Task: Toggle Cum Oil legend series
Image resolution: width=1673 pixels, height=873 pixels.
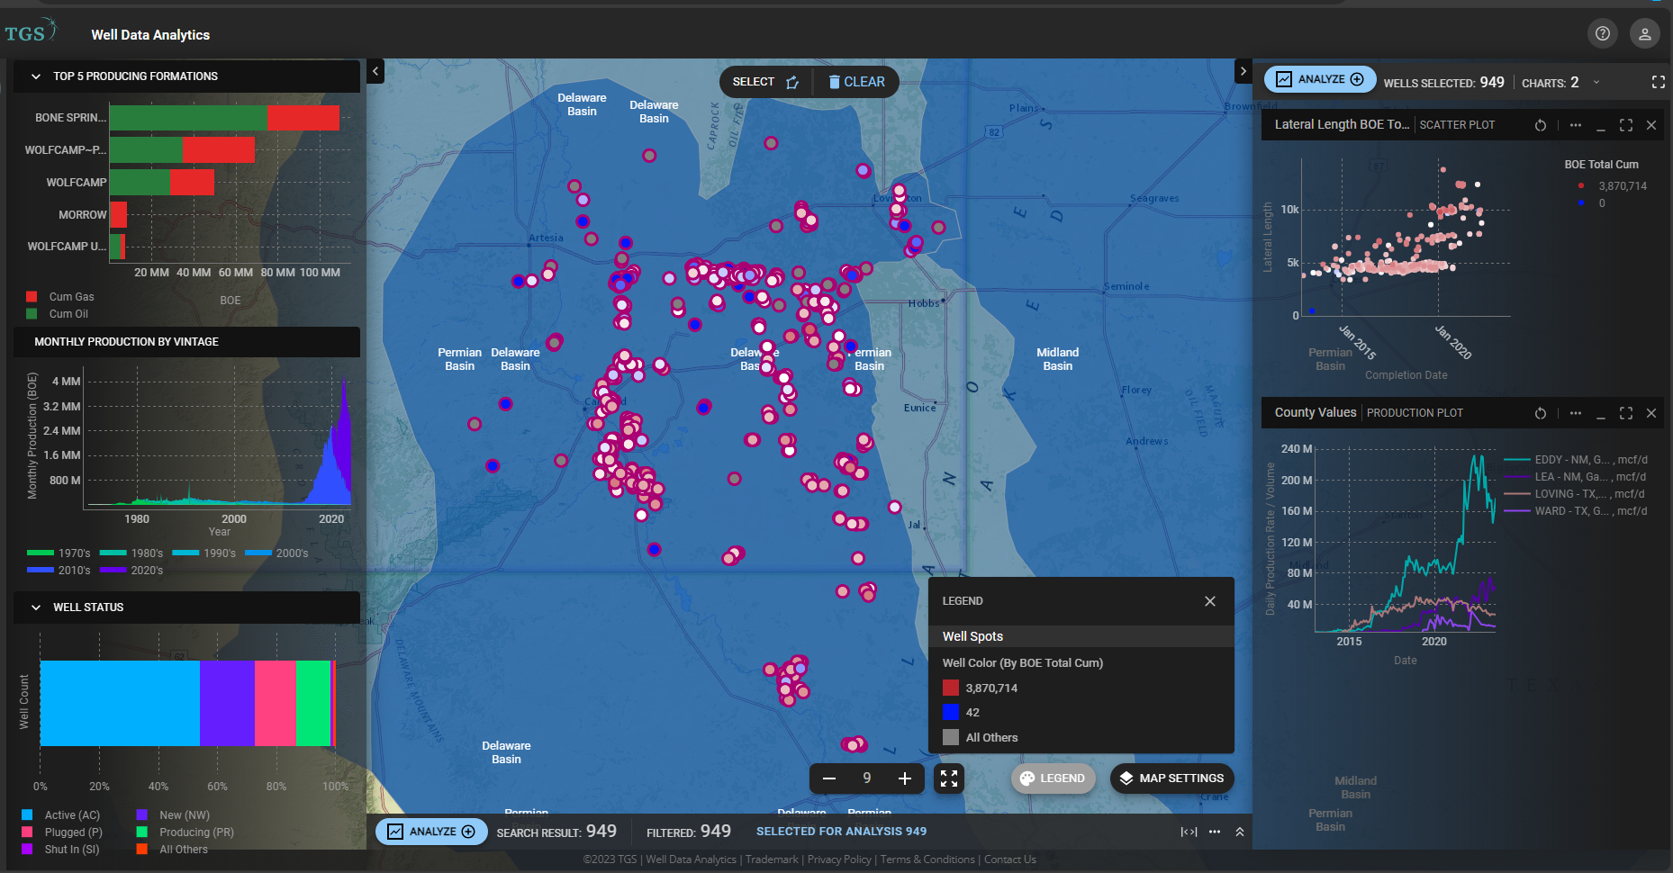Action: point(58,314)
